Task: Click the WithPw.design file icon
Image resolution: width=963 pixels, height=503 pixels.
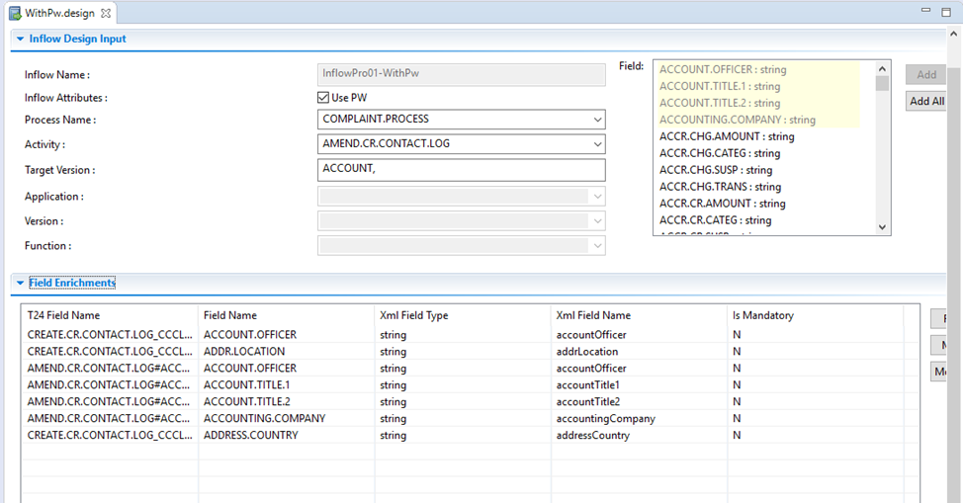Action: pyautogui.click(x=15, y=13)
